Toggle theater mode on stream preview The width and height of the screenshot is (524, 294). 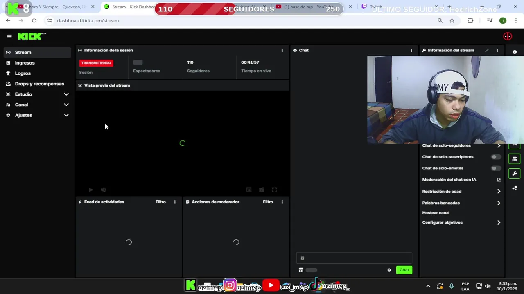click(262, 190)
